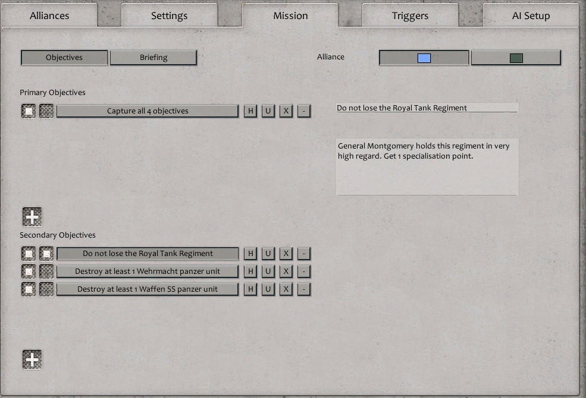586x398 pixels.
Task: Select the blue Alliance color swatch
Action: (x=423, y=57)
